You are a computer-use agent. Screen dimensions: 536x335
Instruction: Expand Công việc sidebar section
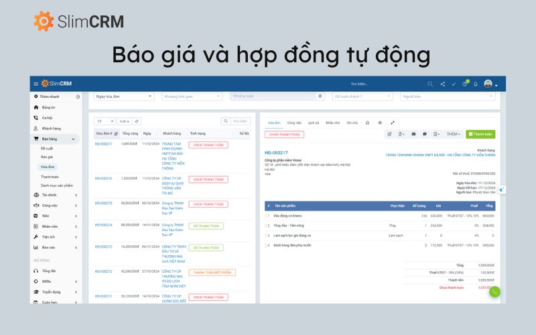55,206
